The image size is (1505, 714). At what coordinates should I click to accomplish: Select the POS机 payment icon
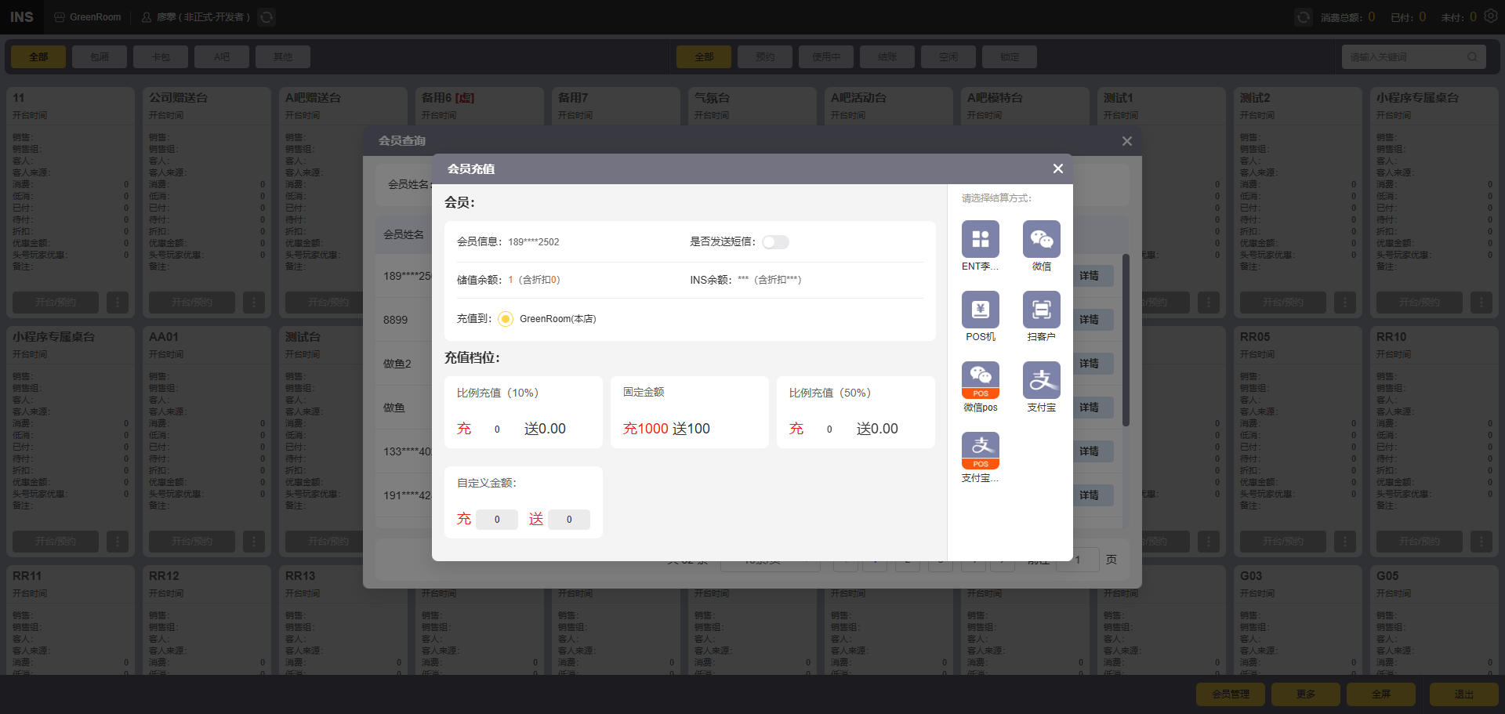[980, 310]
